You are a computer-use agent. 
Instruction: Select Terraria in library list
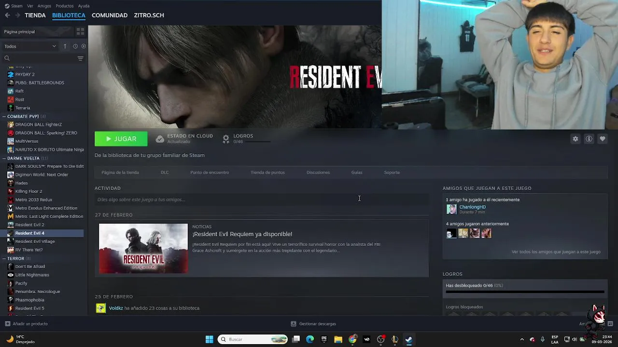tap(23, 108)
